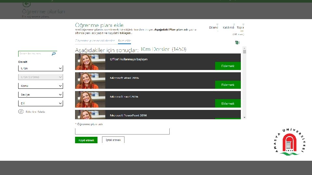Focus the course search field
312x175 pixels.
coord(35,54)
